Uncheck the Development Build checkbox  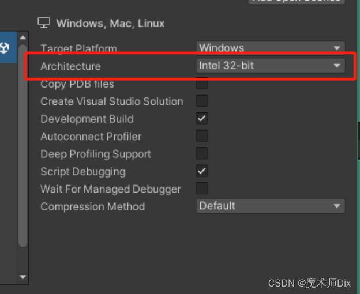click(x=202, y=119)
